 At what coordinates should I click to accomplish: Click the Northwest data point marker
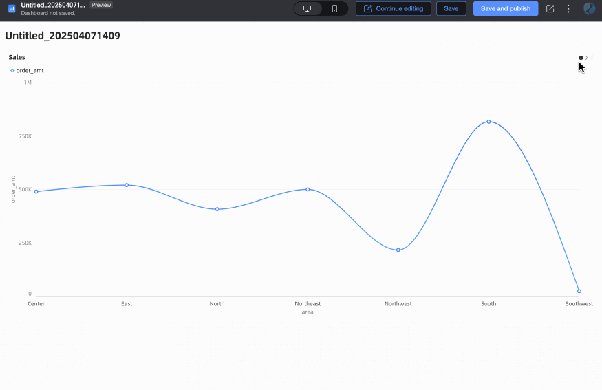coord(398,250)
